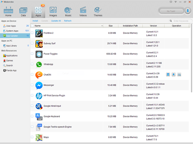The height and width of the screenshot is (144, 193).
Task: Update ChatON with up-arrow icon
Action: pyautogui.click(x=174, y=74)
